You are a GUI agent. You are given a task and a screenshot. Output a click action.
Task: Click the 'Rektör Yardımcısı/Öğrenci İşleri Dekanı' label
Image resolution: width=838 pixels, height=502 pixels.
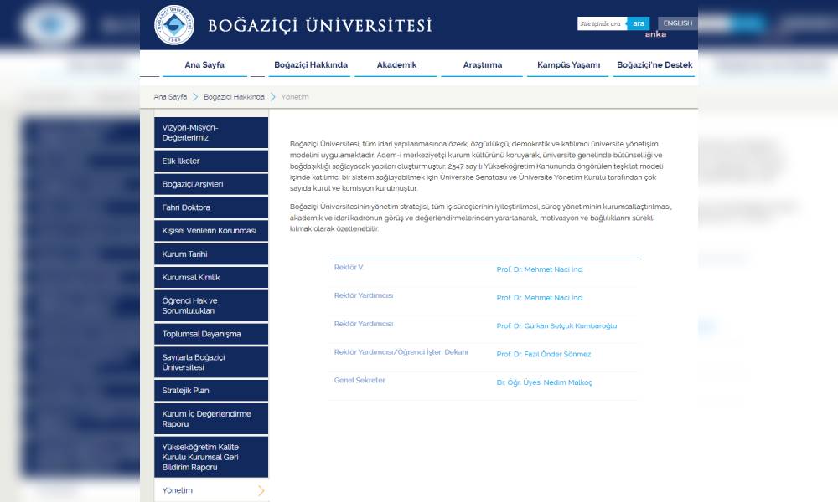401,352
